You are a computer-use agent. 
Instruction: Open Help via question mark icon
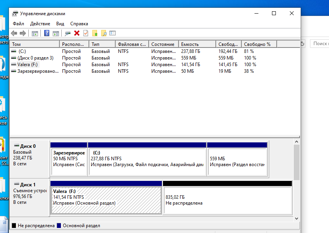click(x=47, y=33)
